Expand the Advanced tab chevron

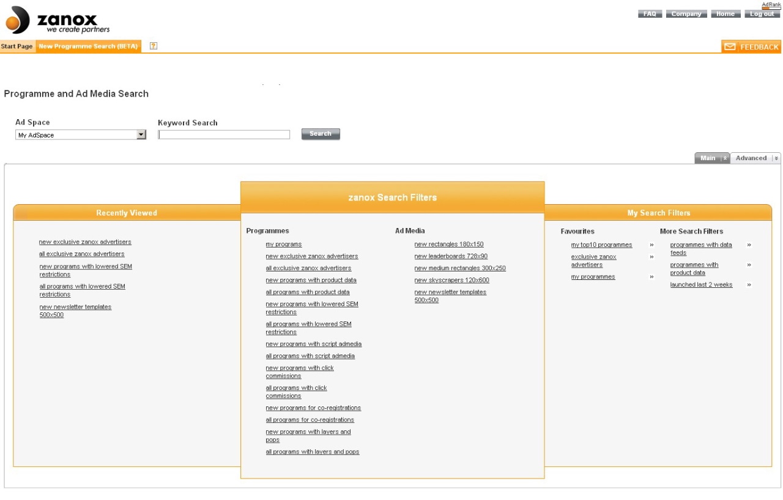point(776,158)
